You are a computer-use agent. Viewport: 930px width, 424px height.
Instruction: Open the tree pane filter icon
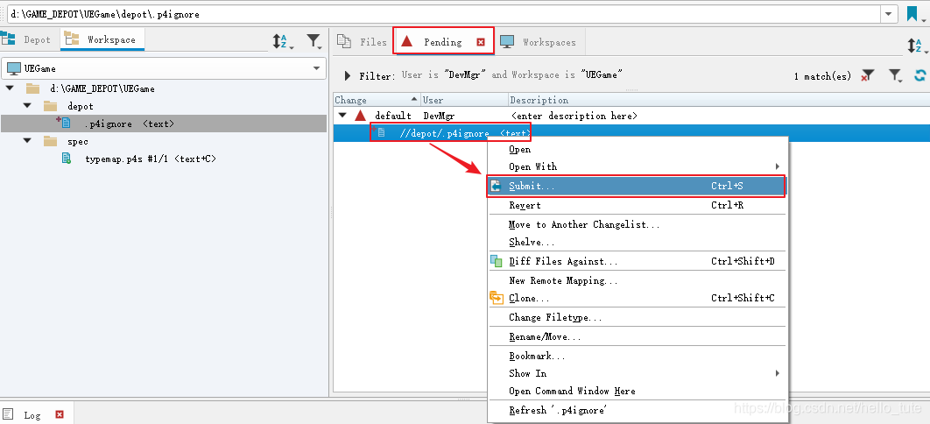pyautogui.click(x=314, y=41)
